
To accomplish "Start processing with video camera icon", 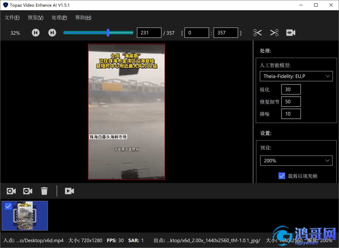I will click(69, 191).
